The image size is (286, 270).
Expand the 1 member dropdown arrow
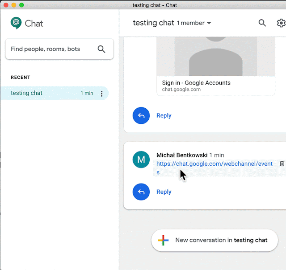point(209,23)
